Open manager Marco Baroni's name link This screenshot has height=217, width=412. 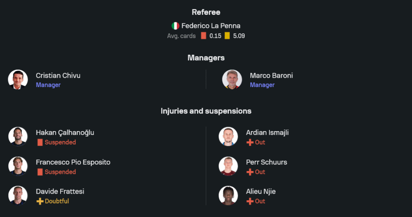tap(271, 76)
